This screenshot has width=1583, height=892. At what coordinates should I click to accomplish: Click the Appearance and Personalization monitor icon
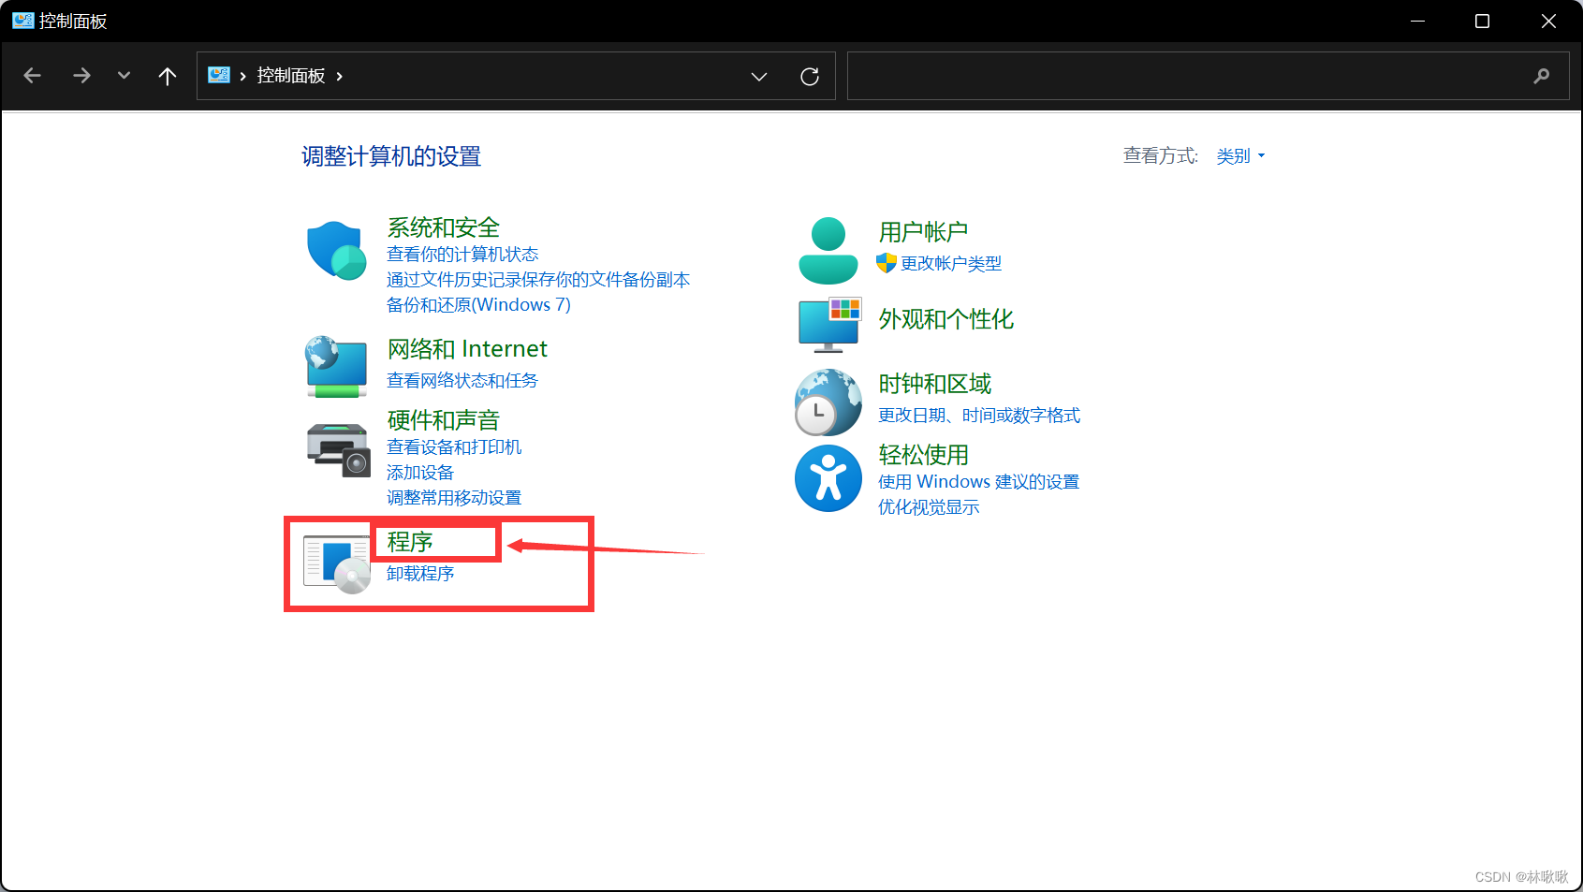(829, 325)
